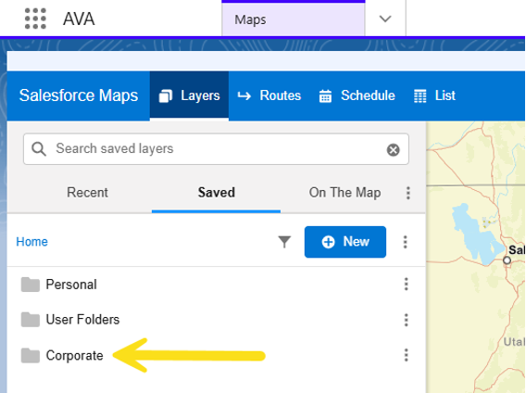Select the Saved layers tab

217,193
